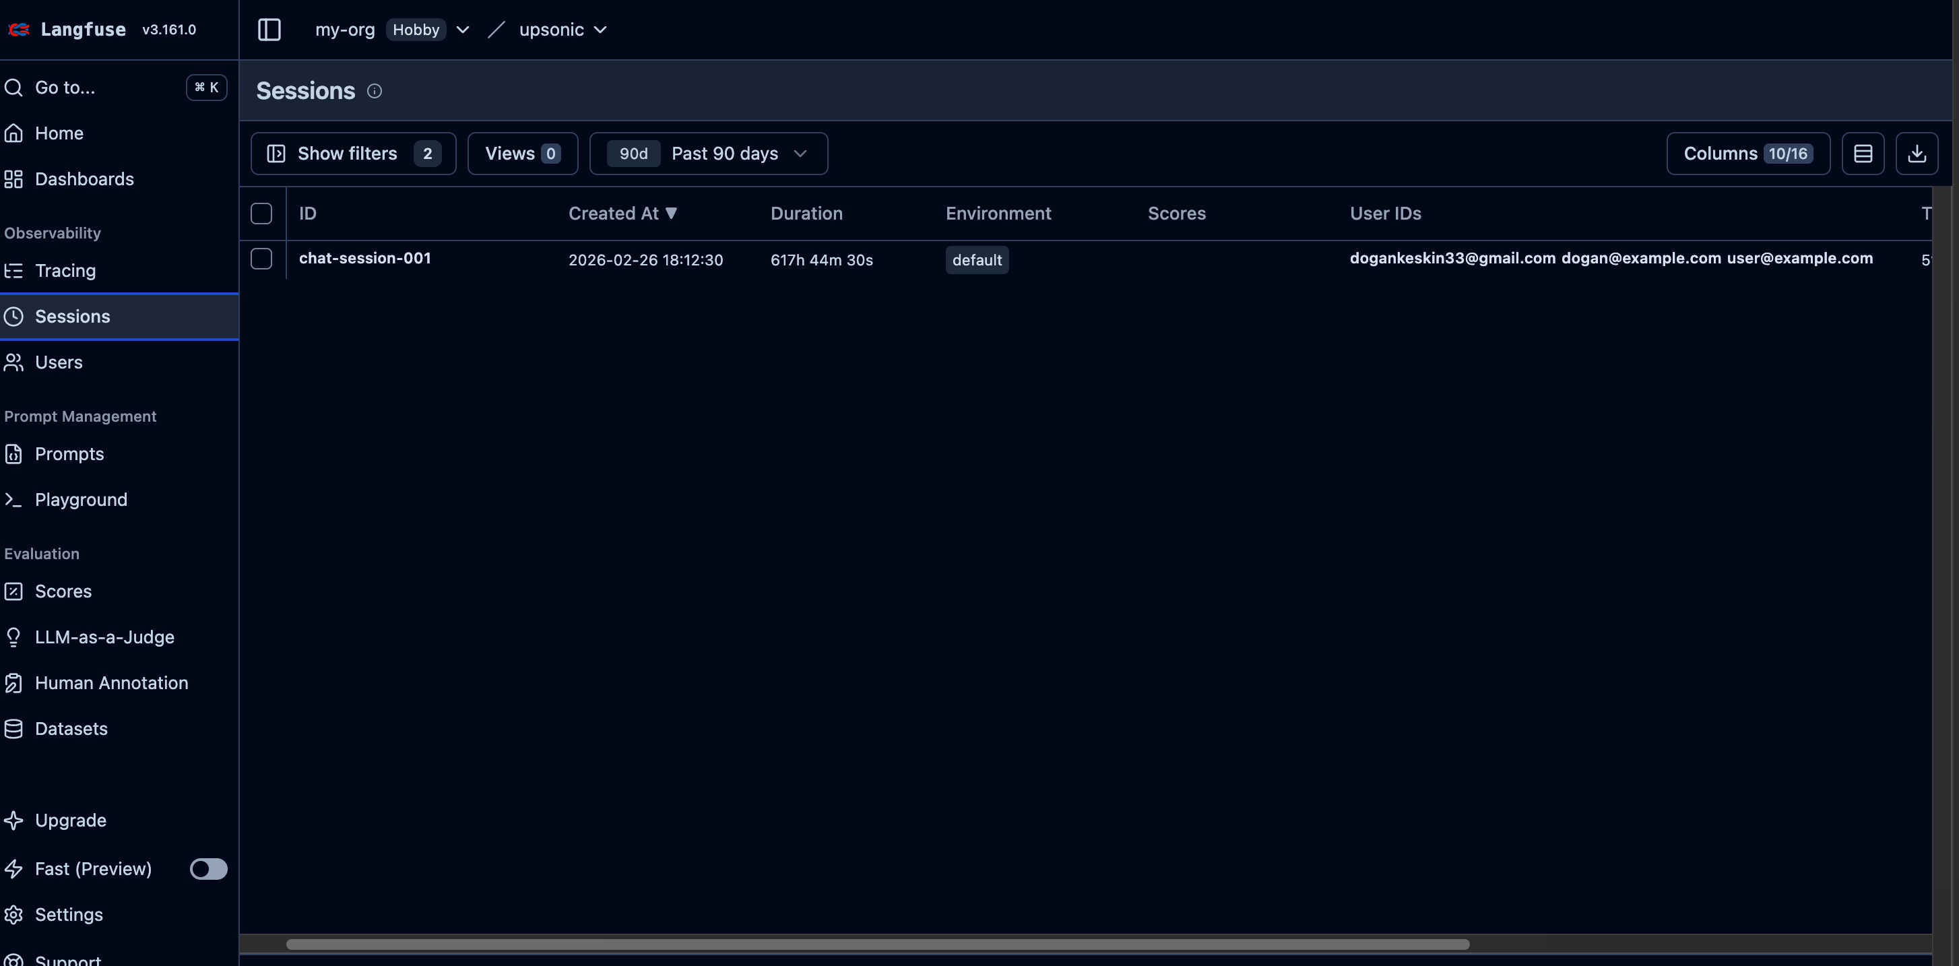Go to Tracing in the sidebar
Viewport: 1959px width, 966px height.
pos(65,271)
